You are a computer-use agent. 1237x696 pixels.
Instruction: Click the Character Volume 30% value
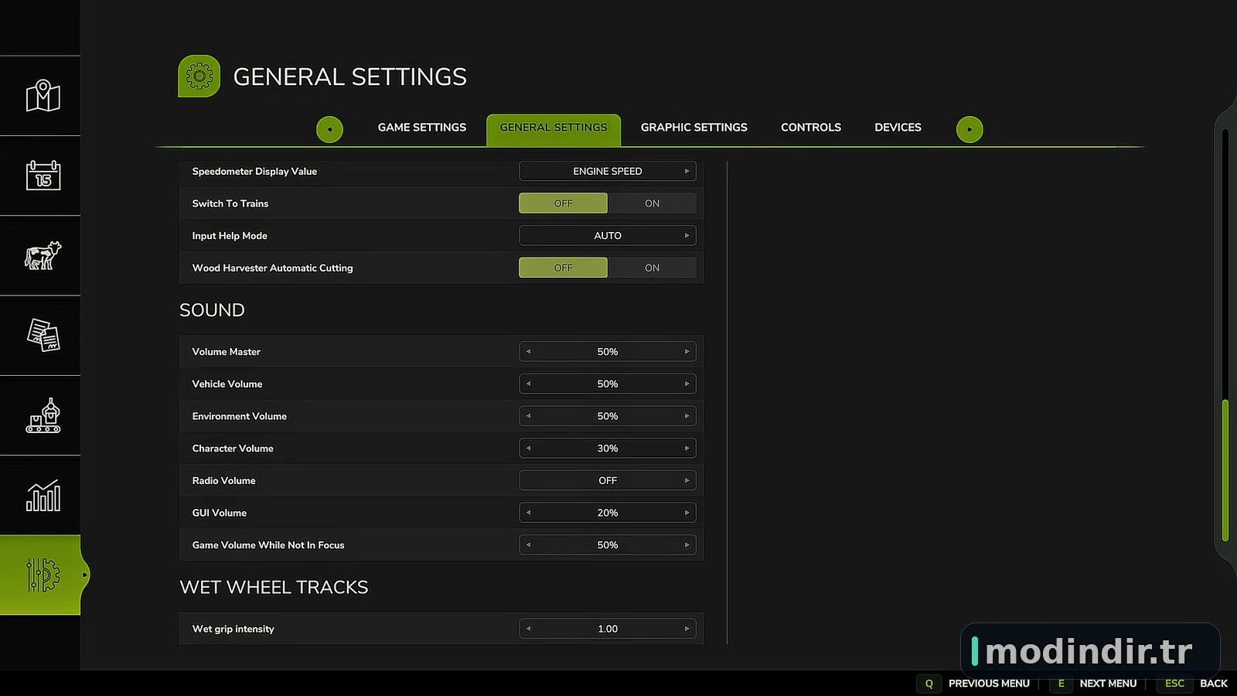click(608, 449)
